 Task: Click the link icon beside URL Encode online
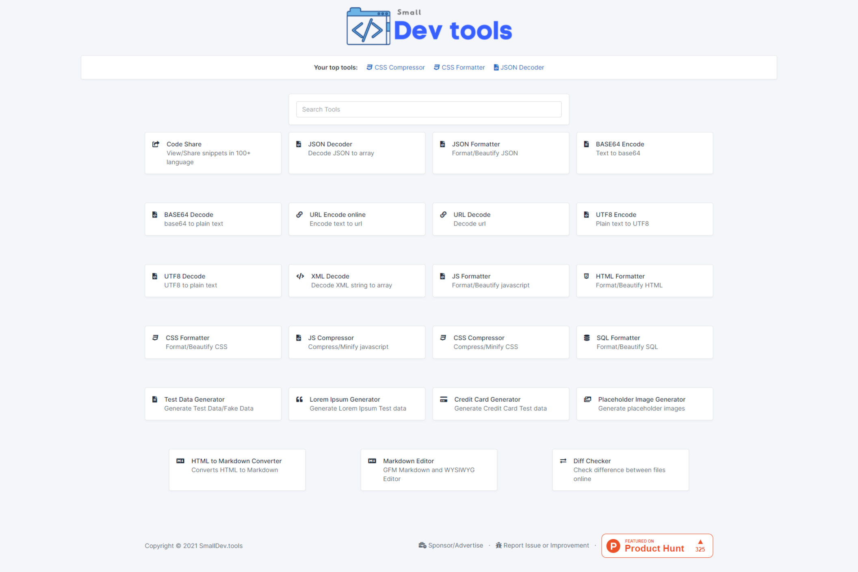coord(299,215)
